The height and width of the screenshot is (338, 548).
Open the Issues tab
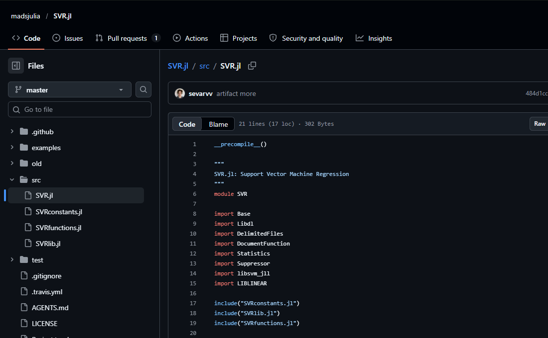coord(67,38)
